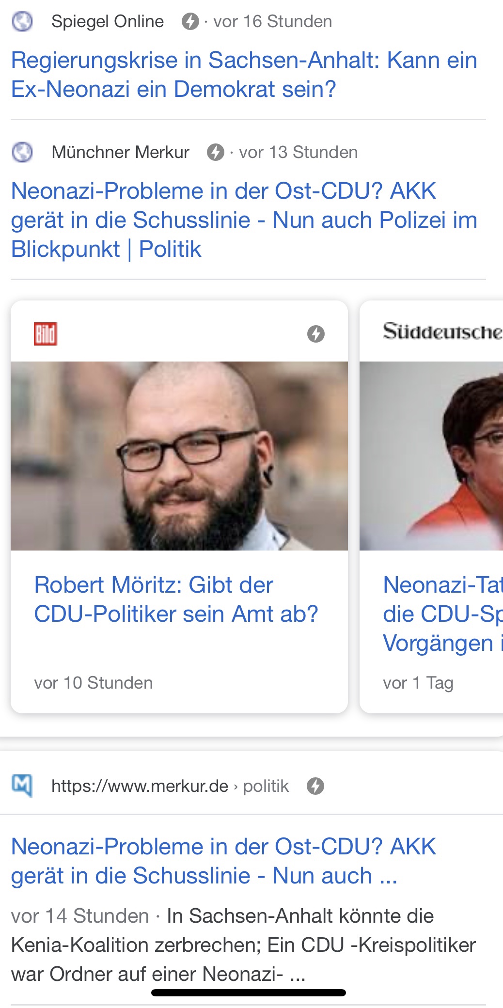Image resolution: width=503 pixels, height=1008 pixels.
Task: Tap the Süddeutsche card photo of woman
Action: pyautogui.click(x=431, y=456)
